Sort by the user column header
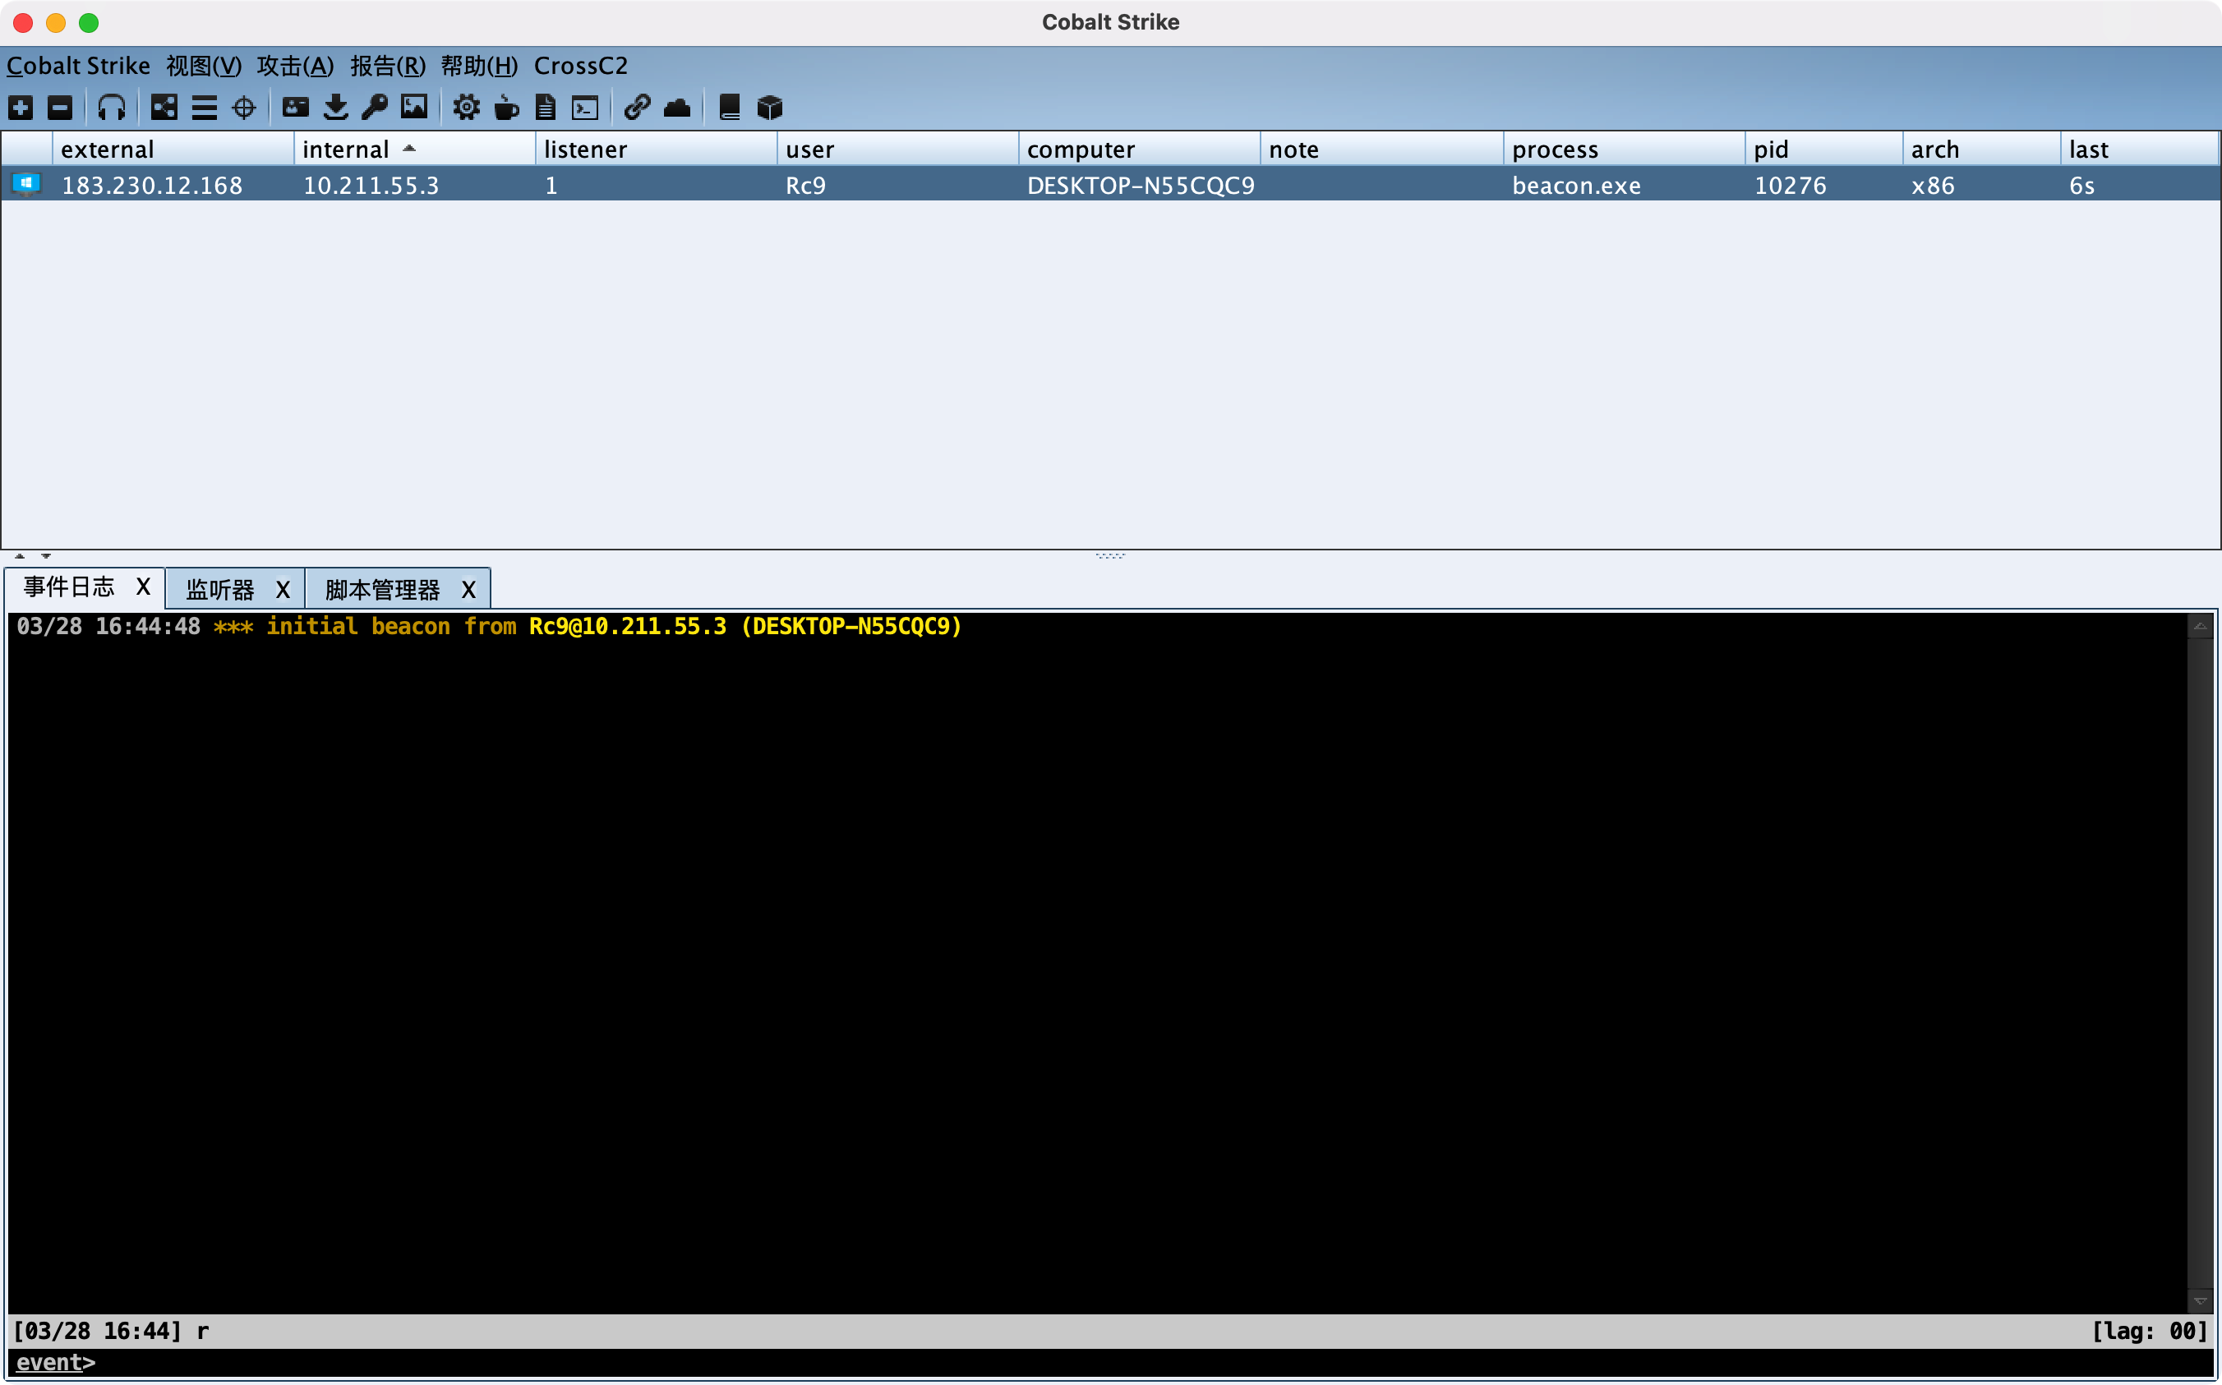Viewport: 2222px width, 1385px height. [x=898, y=149]
